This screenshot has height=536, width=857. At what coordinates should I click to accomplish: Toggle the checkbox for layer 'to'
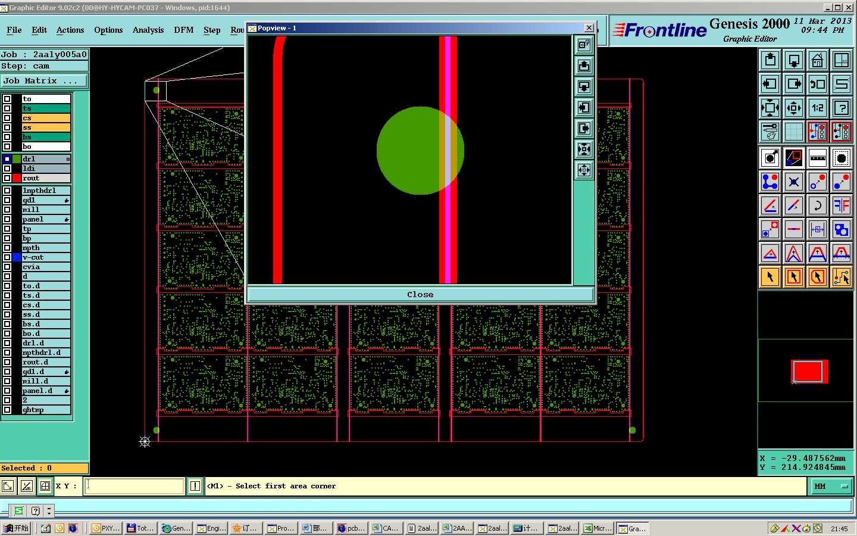click(x=7, y=99)
